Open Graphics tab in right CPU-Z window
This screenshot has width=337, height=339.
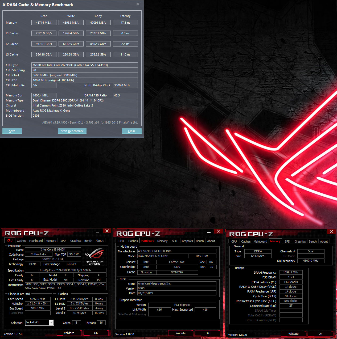pos(300,241)
